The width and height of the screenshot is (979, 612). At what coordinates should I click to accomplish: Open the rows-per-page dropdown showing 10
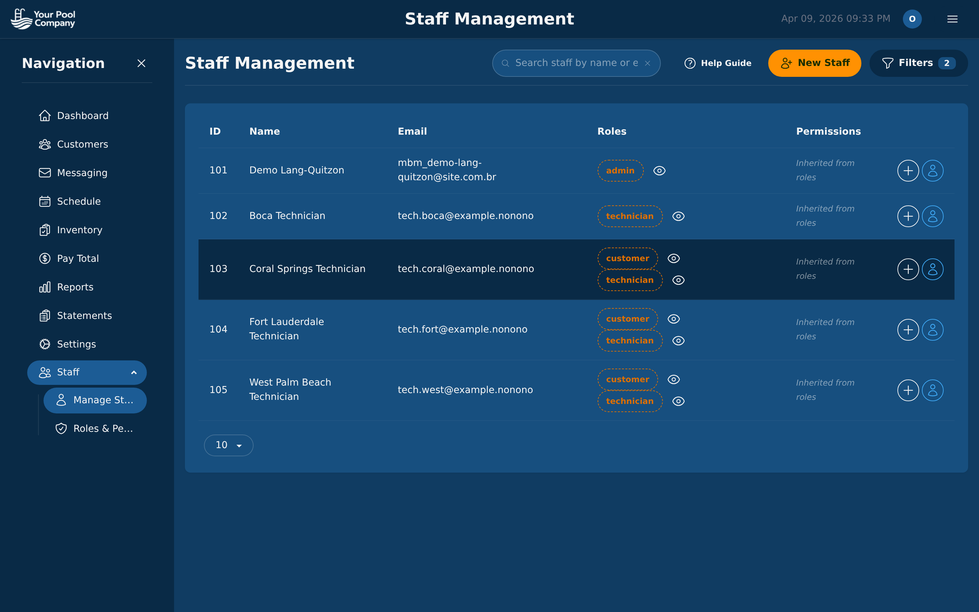[x=228, y=445]
